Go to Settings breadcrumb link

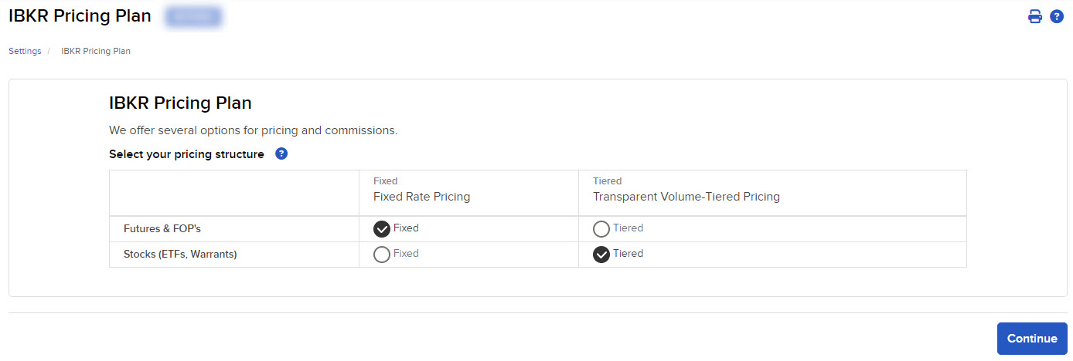pos(25,51)
